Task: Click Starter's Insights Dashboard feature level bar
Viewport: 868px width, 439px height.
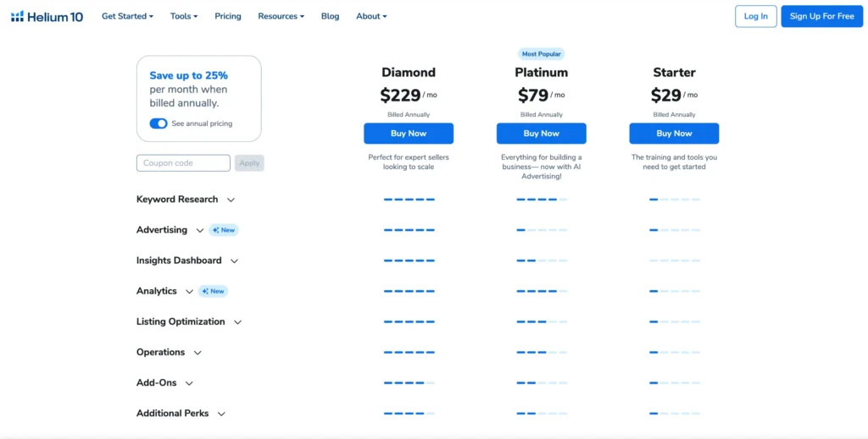Action: pos(674,261)
